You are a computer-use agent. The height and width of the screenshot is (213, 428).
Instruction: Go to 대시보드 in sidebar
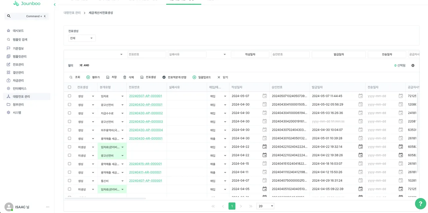18,31
